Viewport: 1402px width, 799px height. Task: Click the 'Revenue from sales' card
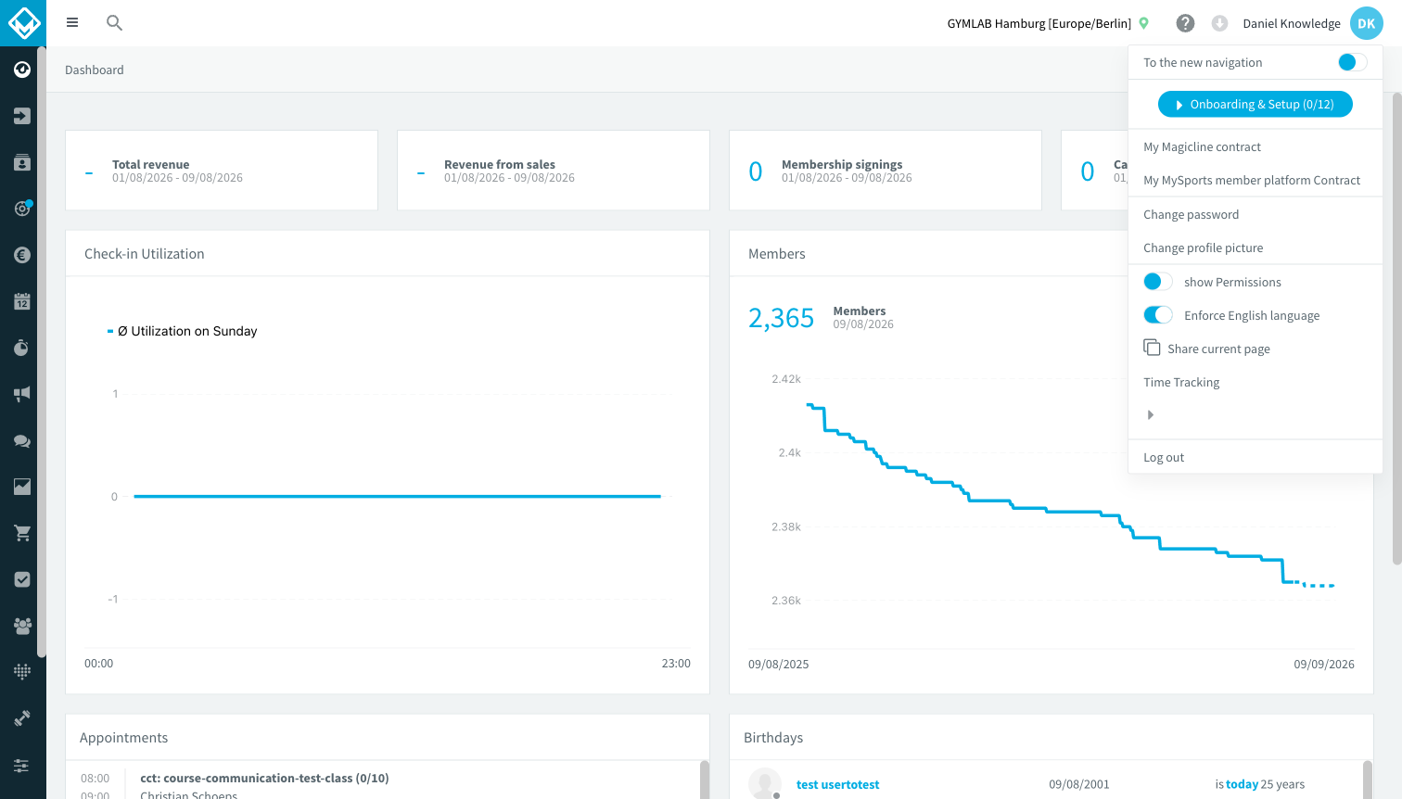[x=554, y=171]
